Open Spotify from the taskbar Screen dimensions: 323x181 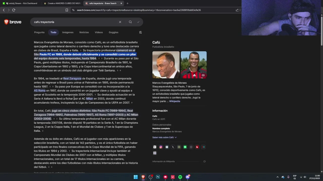click(x=180, y=177)
